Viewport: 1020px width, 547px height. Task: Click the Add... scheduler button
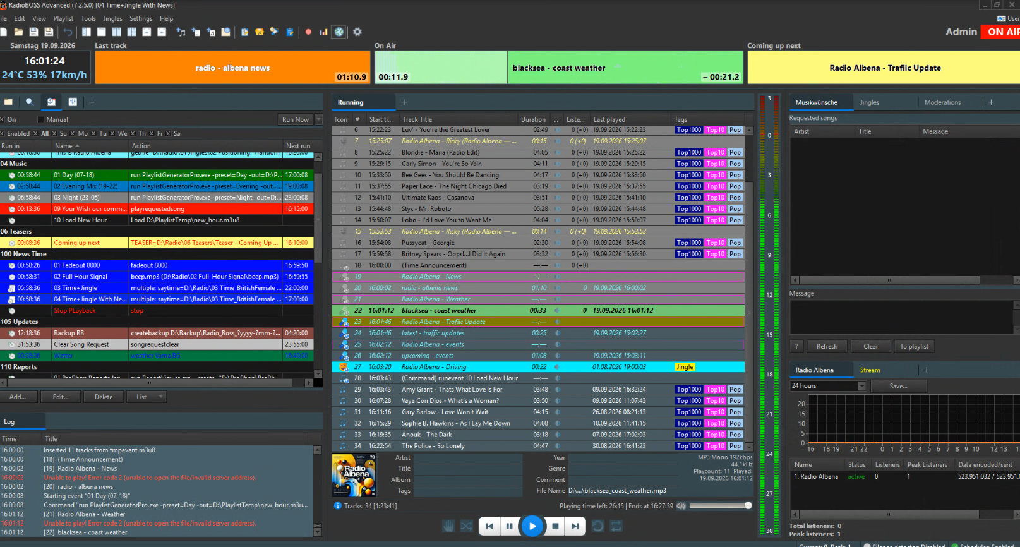click(18, 397)
